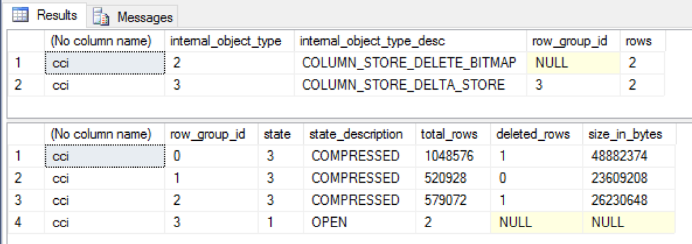The image size is (692, 244).
Task: Click COLUMN_STORE_DELETE_BITMAP cell
Action: tap(410, 63)
